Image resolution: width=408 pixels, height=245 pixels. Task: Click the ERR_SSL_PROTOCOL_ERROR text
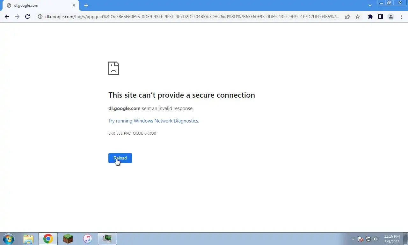132,133
